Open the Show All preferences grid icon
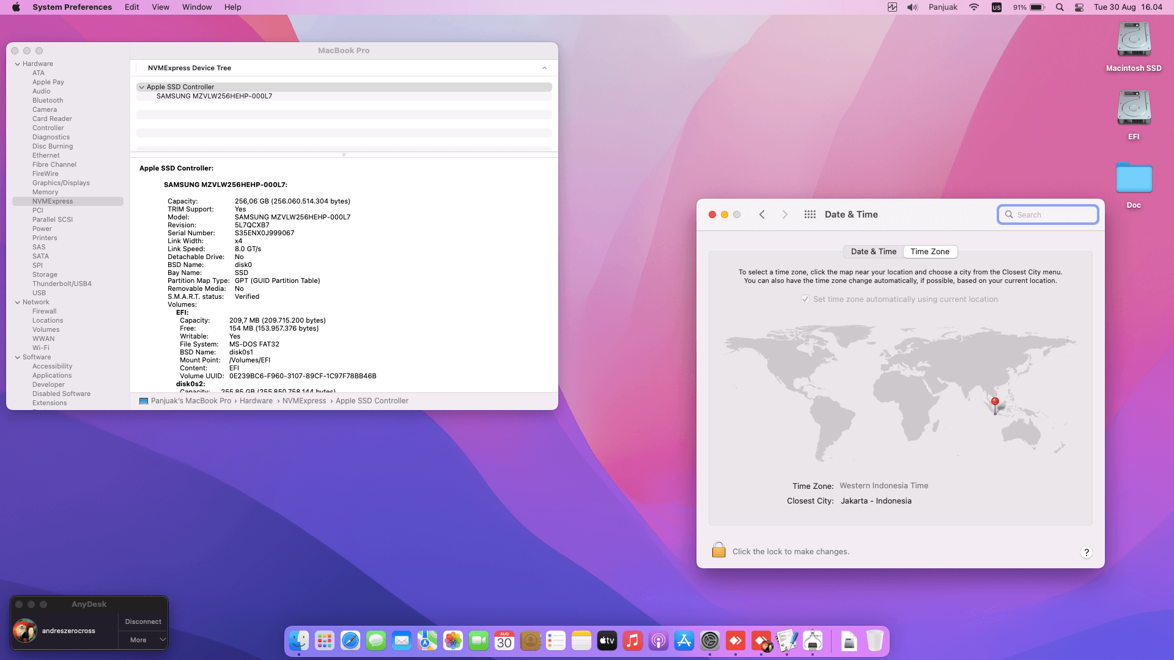Viewport: 1174px width, 660px height. pyautogui.click(x=810, y=215)
